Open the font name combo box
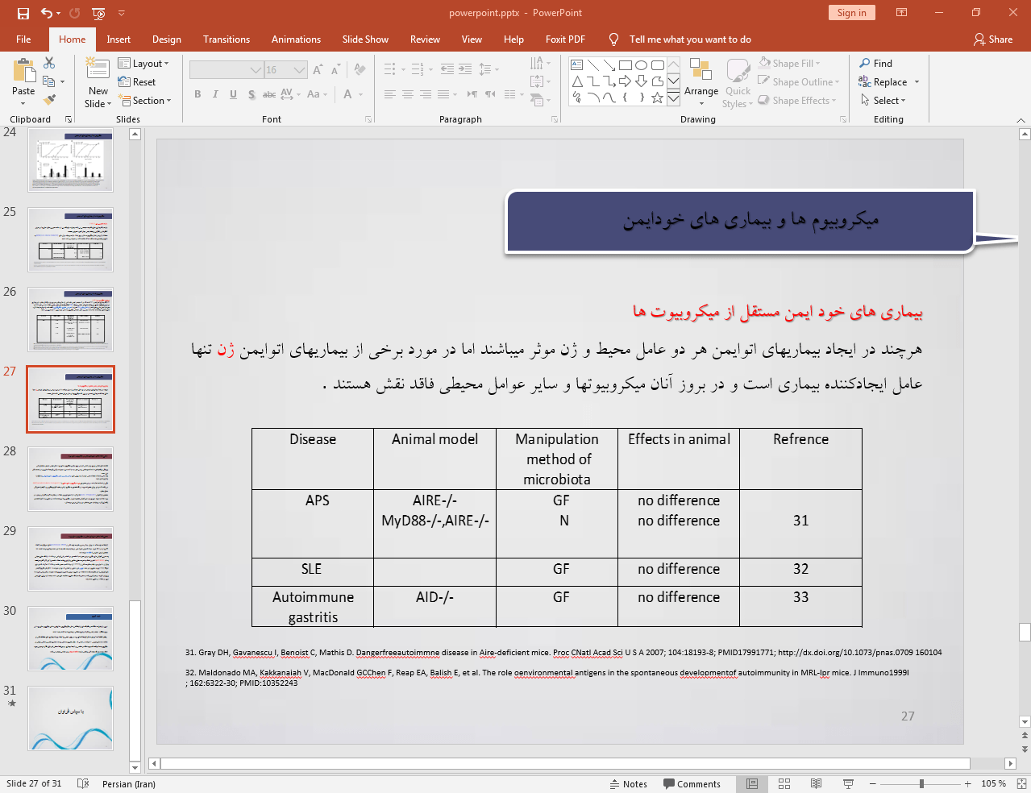 [227, 70]
